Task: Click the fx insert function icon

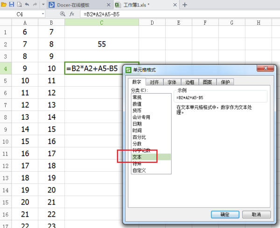Action: tap(72, 14)
